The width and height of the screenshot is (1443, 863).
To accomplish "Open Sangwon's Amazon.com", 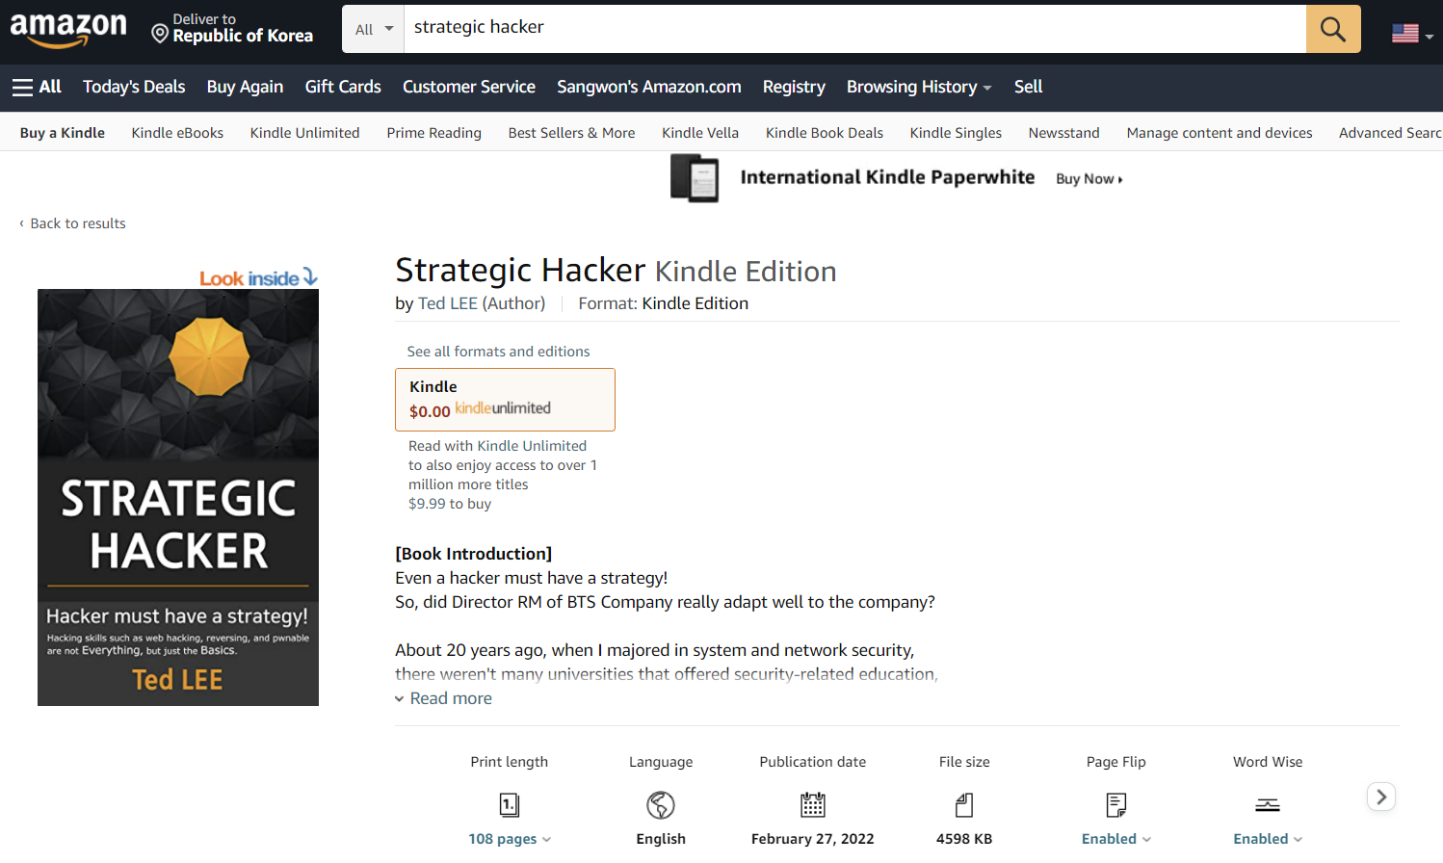I will click(x=649, y=87).
